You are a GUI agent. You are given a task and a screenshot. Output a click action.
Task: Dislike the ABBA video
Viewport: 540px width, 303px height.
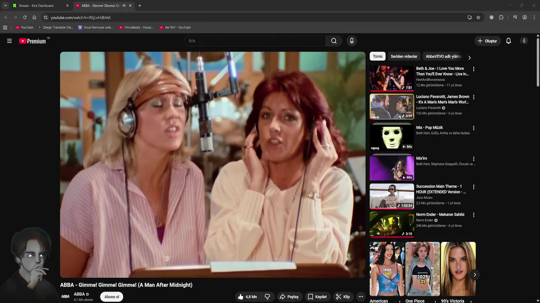[x=267, y=297]
